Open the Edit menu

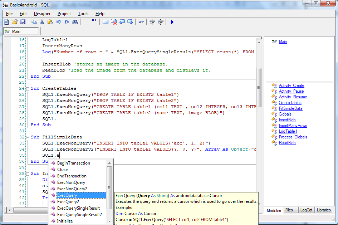tap(23, 14)
